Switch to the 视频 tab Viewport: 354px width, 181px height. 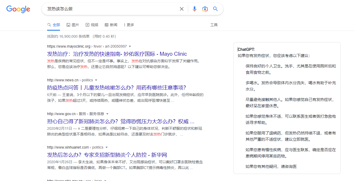coord(92,25)
